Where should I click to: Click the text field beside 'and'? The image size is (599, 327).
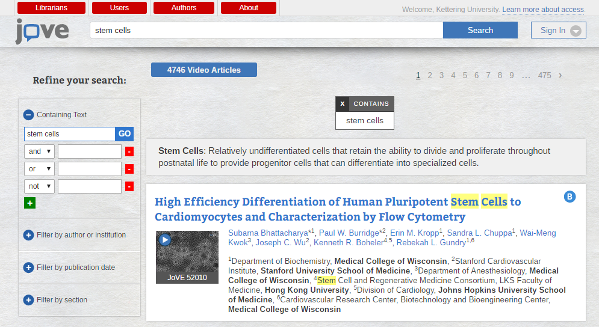click(90, 151)
